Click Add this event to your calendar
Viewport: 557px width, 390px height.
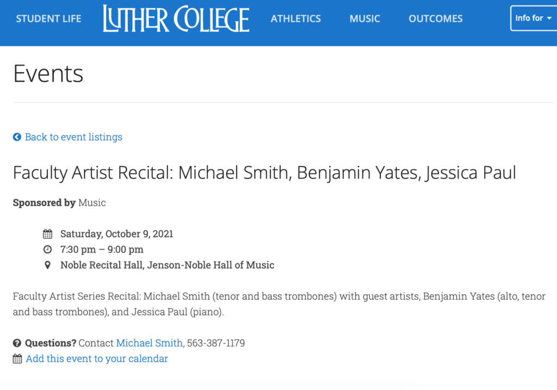pyautogui.click(x=97, y=359)
